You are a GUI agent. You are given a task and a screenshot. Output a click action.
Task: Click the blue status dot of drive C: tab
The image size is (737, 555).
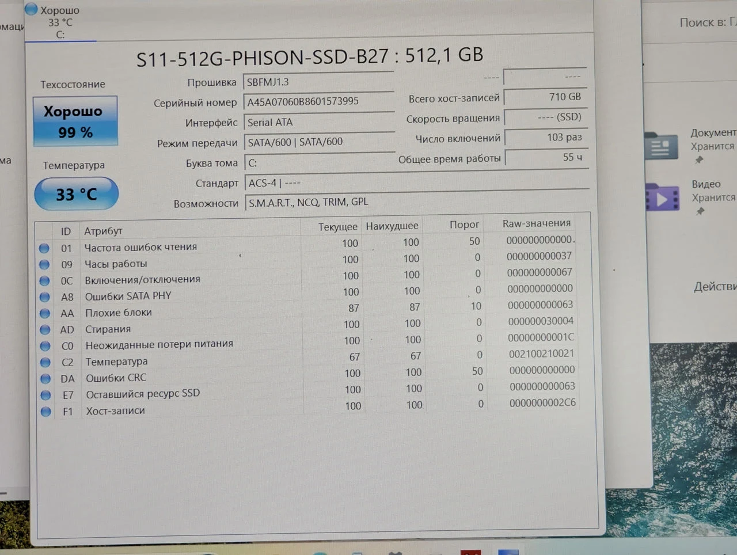[32, 9]
